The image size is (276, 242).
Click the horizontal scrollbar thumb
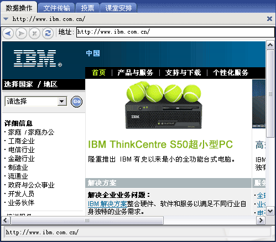tap(87, 220)
